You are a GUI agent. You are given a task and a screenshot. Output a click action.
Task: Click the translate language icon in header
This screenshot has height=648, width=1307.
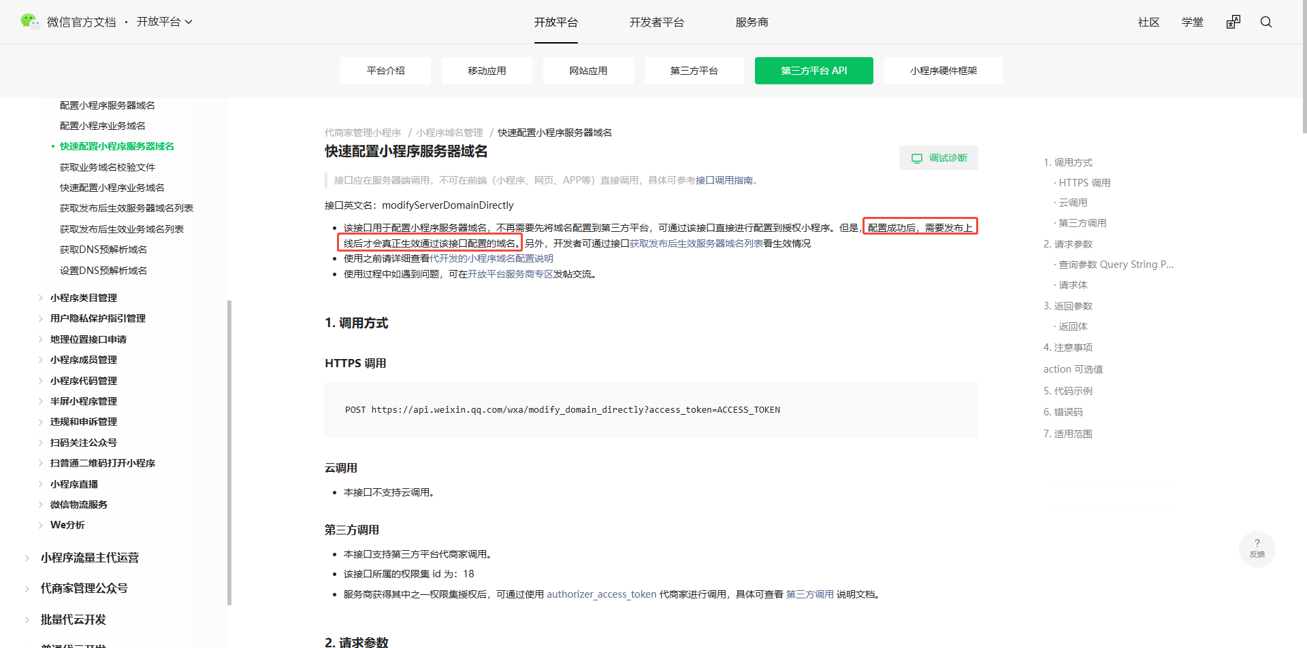coord(1233,22)
